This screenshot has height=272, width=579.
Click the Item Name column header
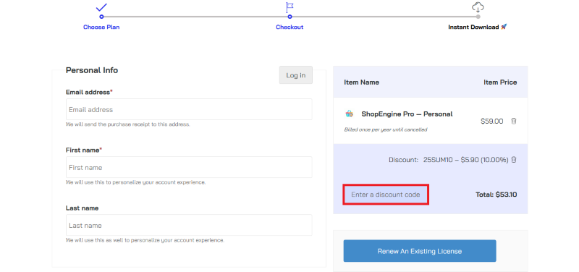[361, 82]
